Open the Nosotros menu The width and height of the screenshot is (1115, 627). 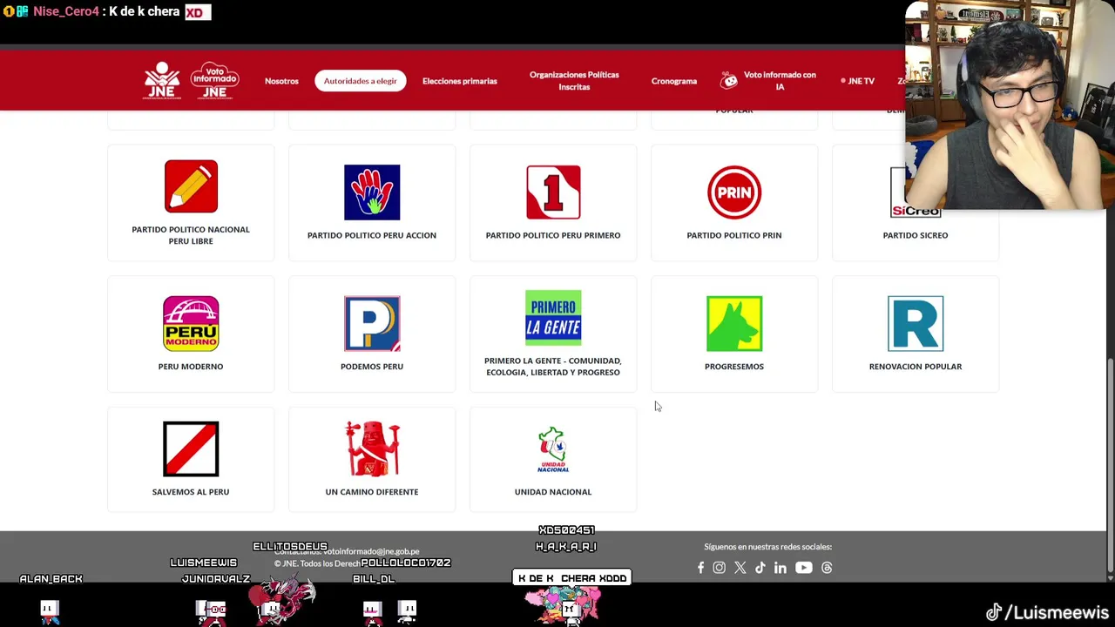pyautogui.click(x=281, y=81)
